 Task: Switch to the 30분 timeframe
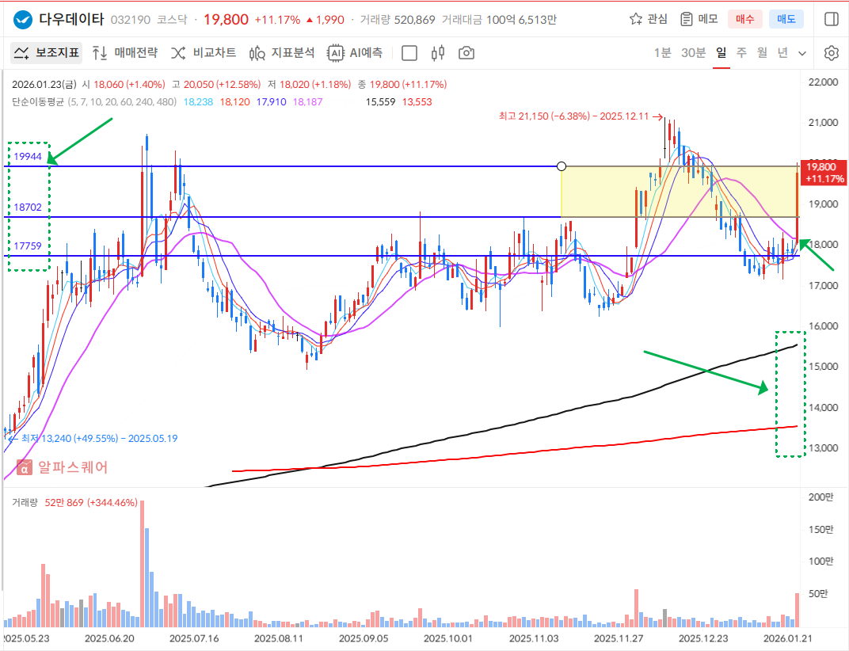tap(693, 53)
